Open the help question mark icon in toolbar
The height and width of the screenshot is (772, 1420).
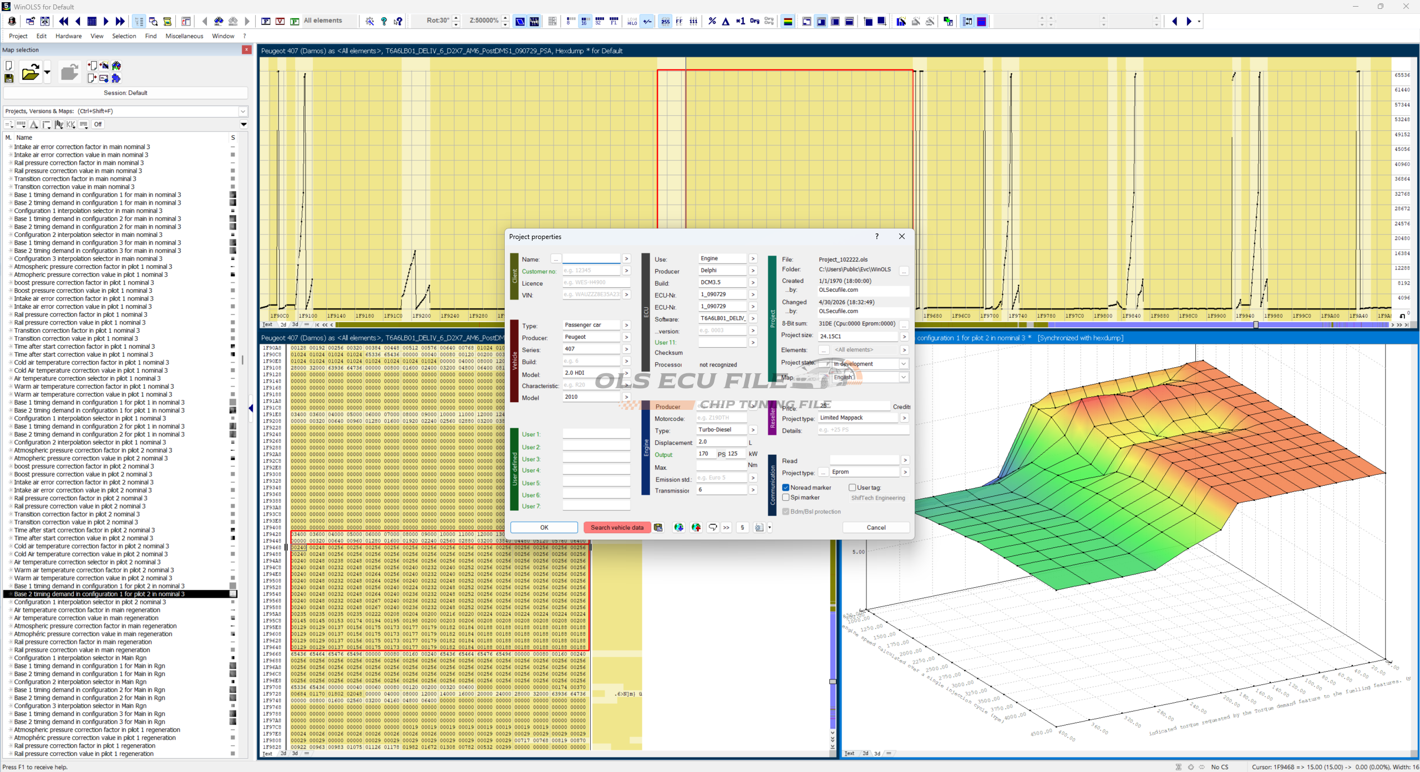point(384,21)
